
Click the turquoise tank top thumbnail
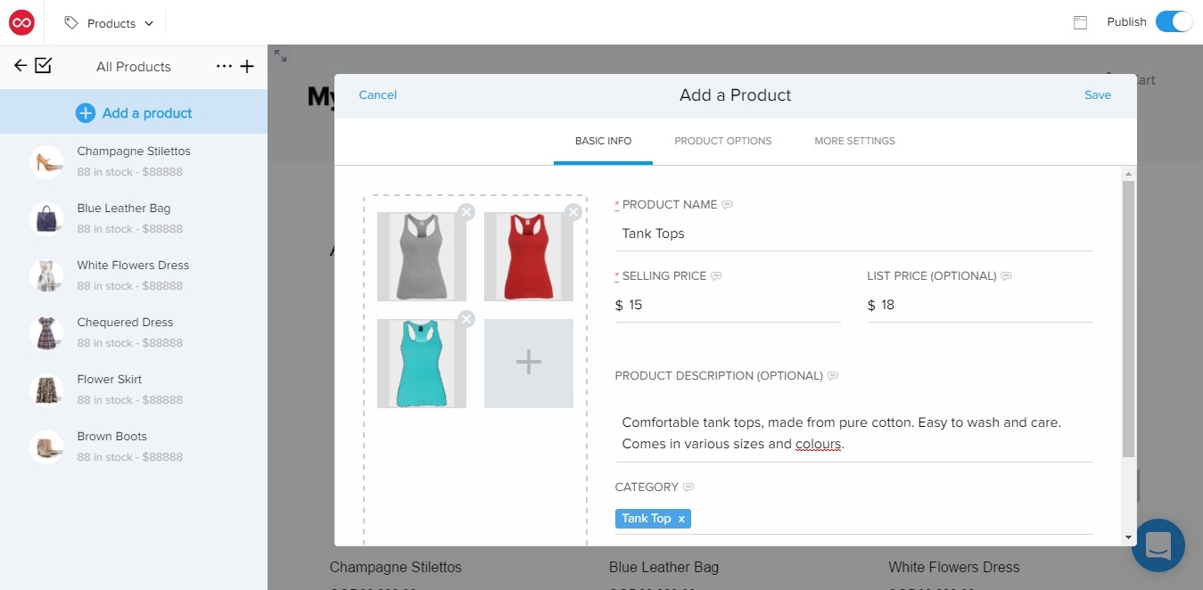(422, 364)
